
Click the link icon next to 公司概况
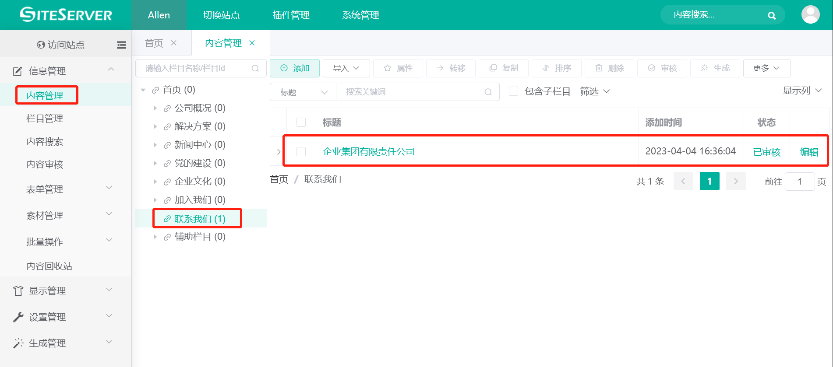pos(167,108)
